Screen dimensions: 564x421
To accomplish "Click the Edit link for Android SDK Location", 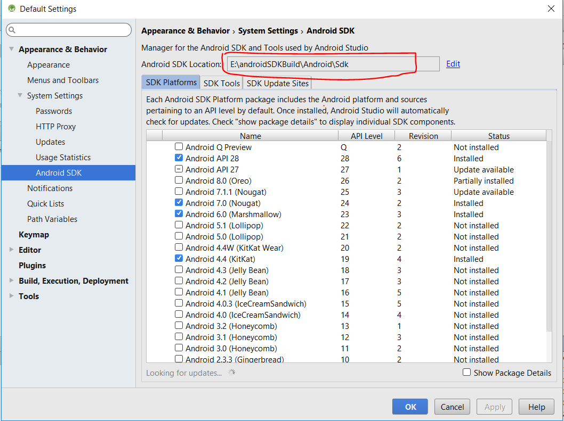I will (x=453, y=63).
